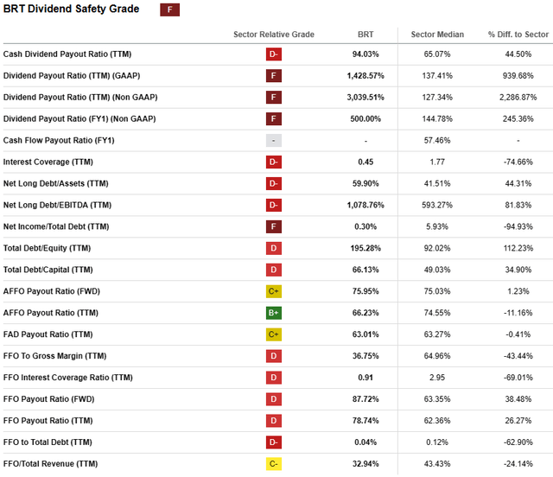Click the D badge for FFO To Gross Margin
553x477 pixels.
(274, 356)
